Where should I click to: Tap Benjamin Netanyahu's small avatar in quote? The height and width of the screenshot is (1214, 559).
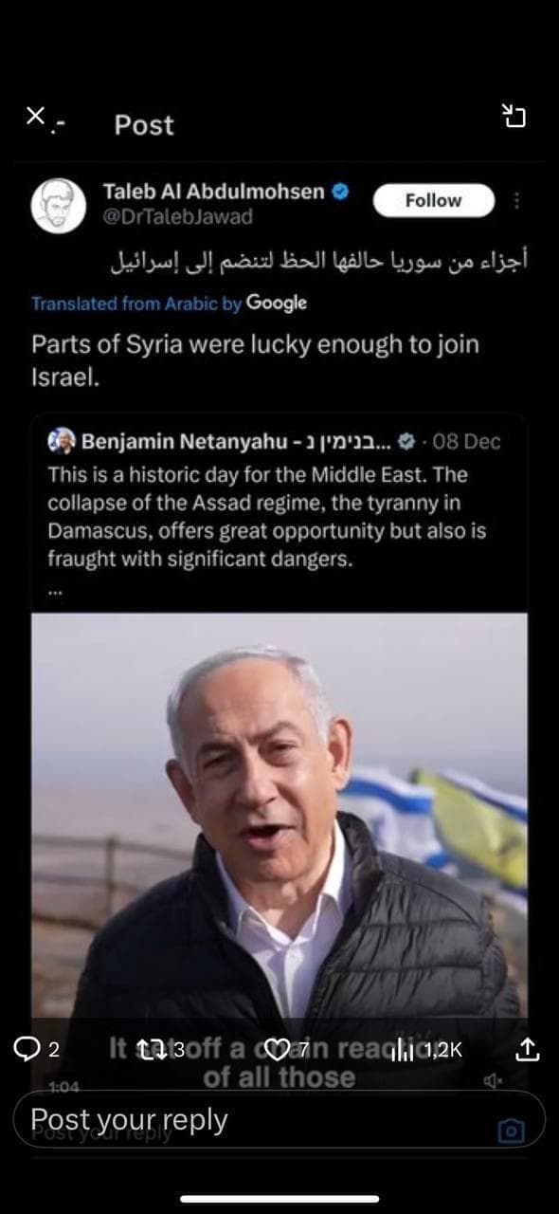click(63, 441)
